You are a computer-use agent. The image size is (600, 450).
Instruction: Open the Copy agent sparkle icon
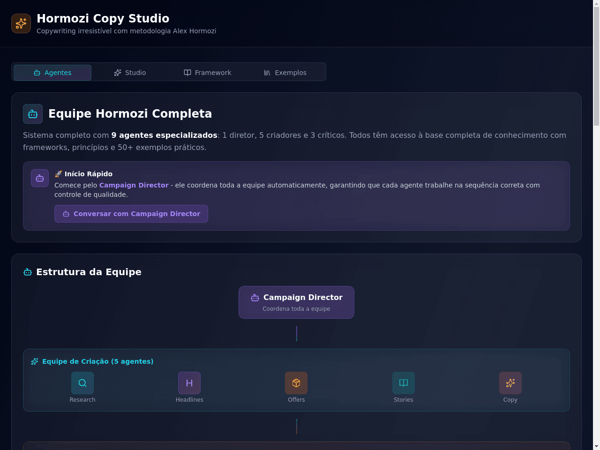(x=510, y=383)
